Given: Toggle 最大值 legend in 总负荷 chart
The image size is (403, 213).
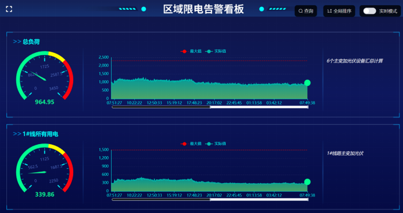Looking at the screenshot, I should coord(191,51).
